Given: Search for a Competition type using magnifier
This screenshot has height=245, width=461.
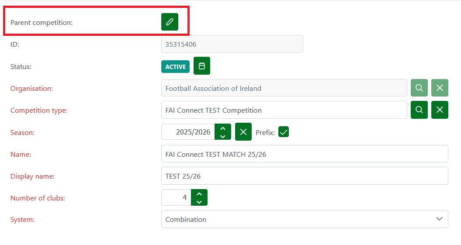Looking at the screenshot, I should (x=419, y=110).
